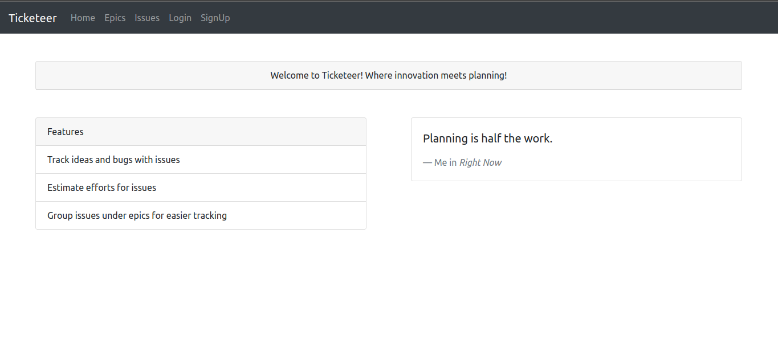778x359 pixels.
Task: Select the feature 'Track ideas and bugs with issues'
Action: point(113,160)
